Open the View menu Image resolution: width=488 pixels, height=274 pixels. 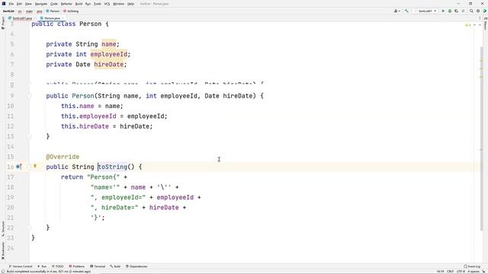click(x=28, y=4)
